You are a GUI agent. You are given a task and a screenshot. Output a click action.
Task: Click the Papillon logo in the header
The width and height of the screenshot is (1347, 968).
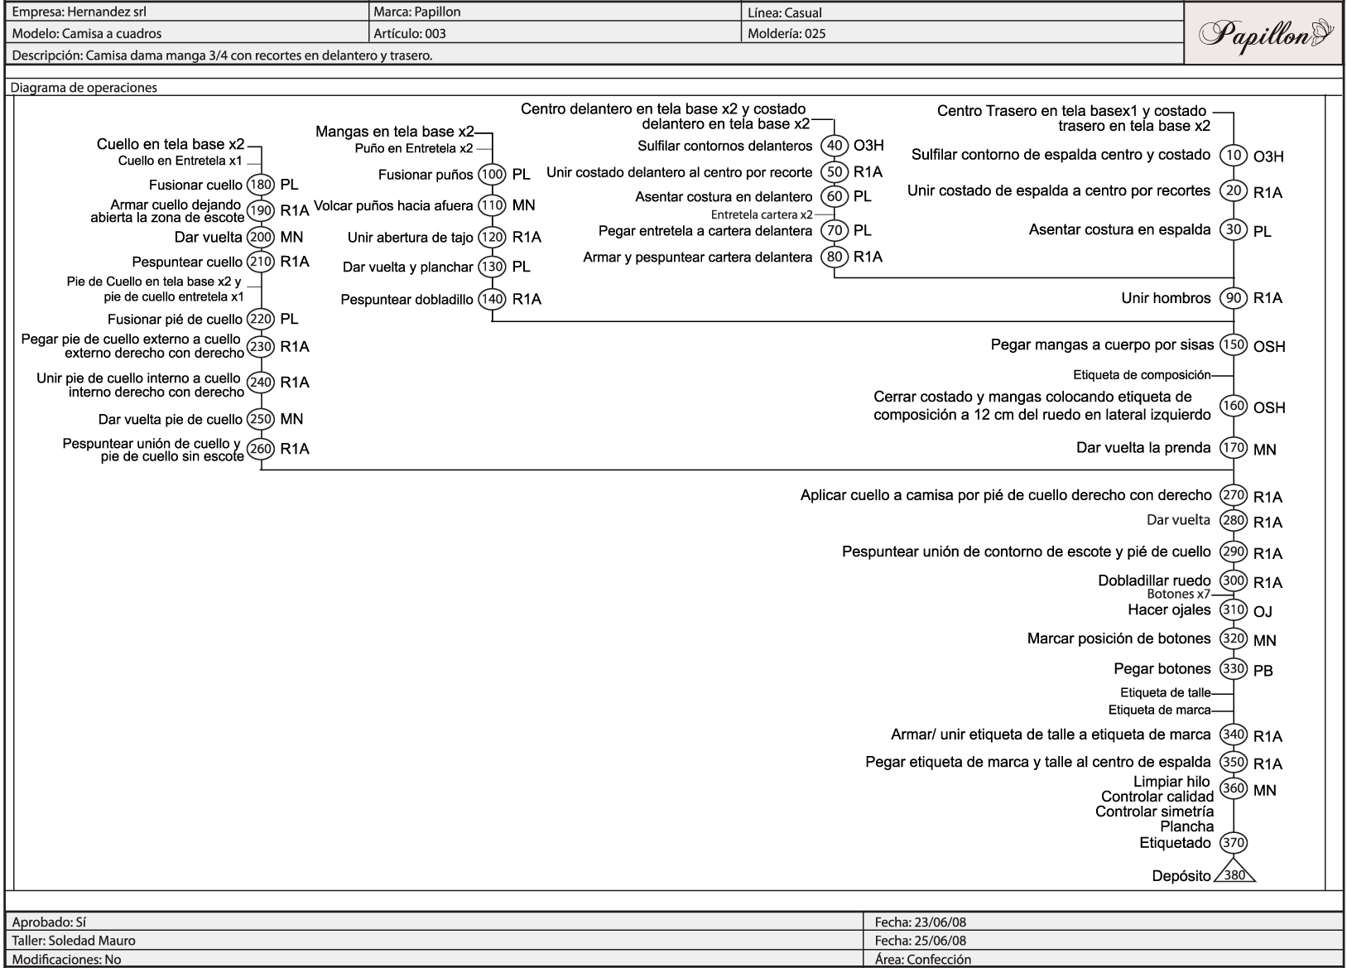[x=1264, y=34]
